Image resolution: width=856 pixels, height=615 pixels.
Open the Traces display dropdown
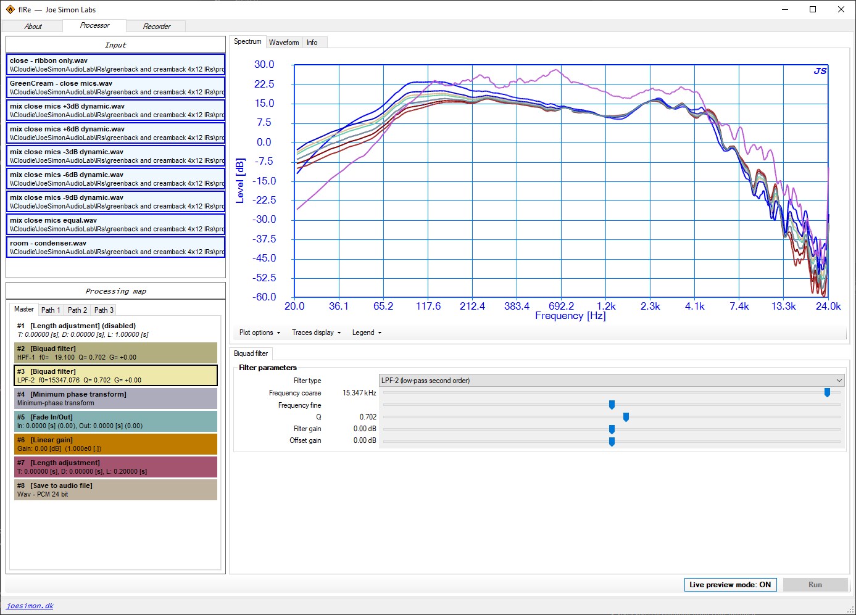[x=316, y=332]
